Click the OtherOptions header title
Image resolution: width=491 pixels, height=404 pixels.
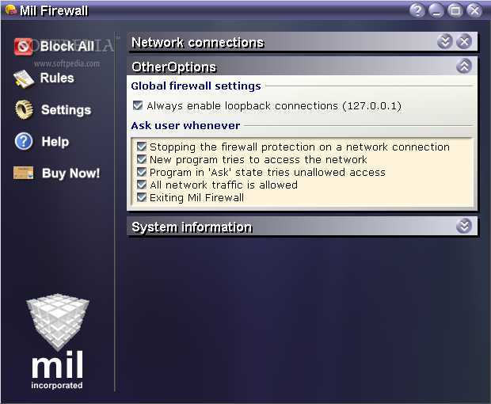(x=173, y=67)
